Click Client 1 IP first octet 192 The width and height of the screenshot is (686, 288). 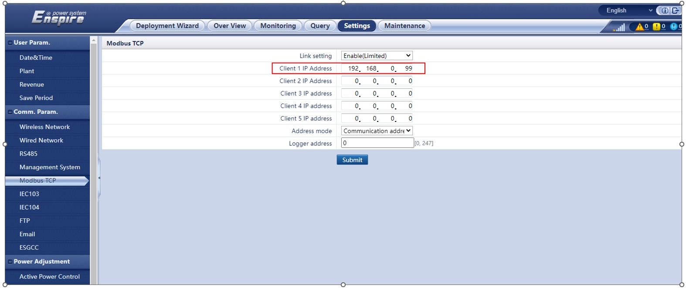tap(351, 68)
